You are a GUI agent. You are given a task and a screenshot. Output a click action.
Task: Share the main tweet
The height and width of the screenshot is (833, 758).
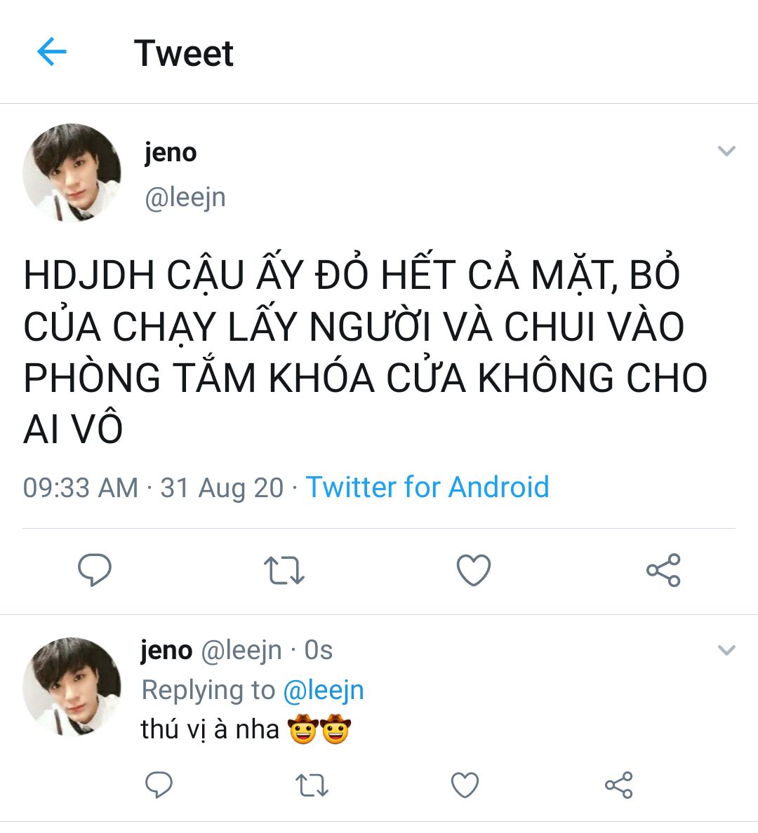click(663, 570)
